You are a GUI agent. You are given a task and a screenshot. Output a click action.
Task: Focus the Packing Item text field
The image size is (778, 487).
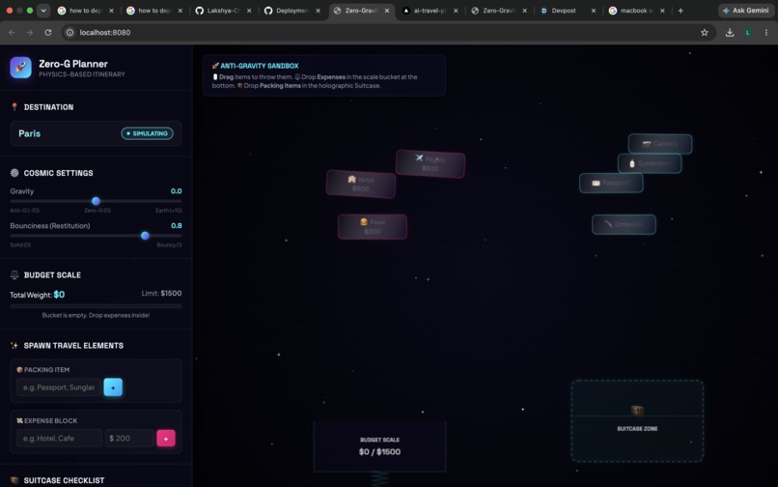click(59, 387)
